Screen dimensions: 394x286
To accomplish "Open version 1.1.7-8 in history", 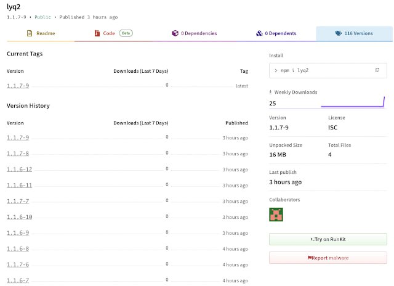I will [x=18, y=153].
